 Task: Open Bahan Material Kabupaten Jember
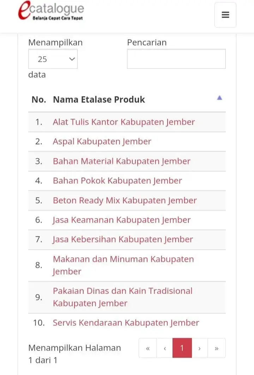pyautogui.click(x=121, y=161)
